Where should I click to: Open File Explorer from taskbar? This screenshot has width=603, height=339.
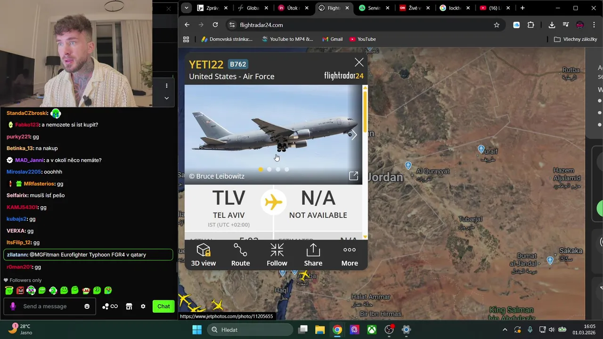pos(320,330)
